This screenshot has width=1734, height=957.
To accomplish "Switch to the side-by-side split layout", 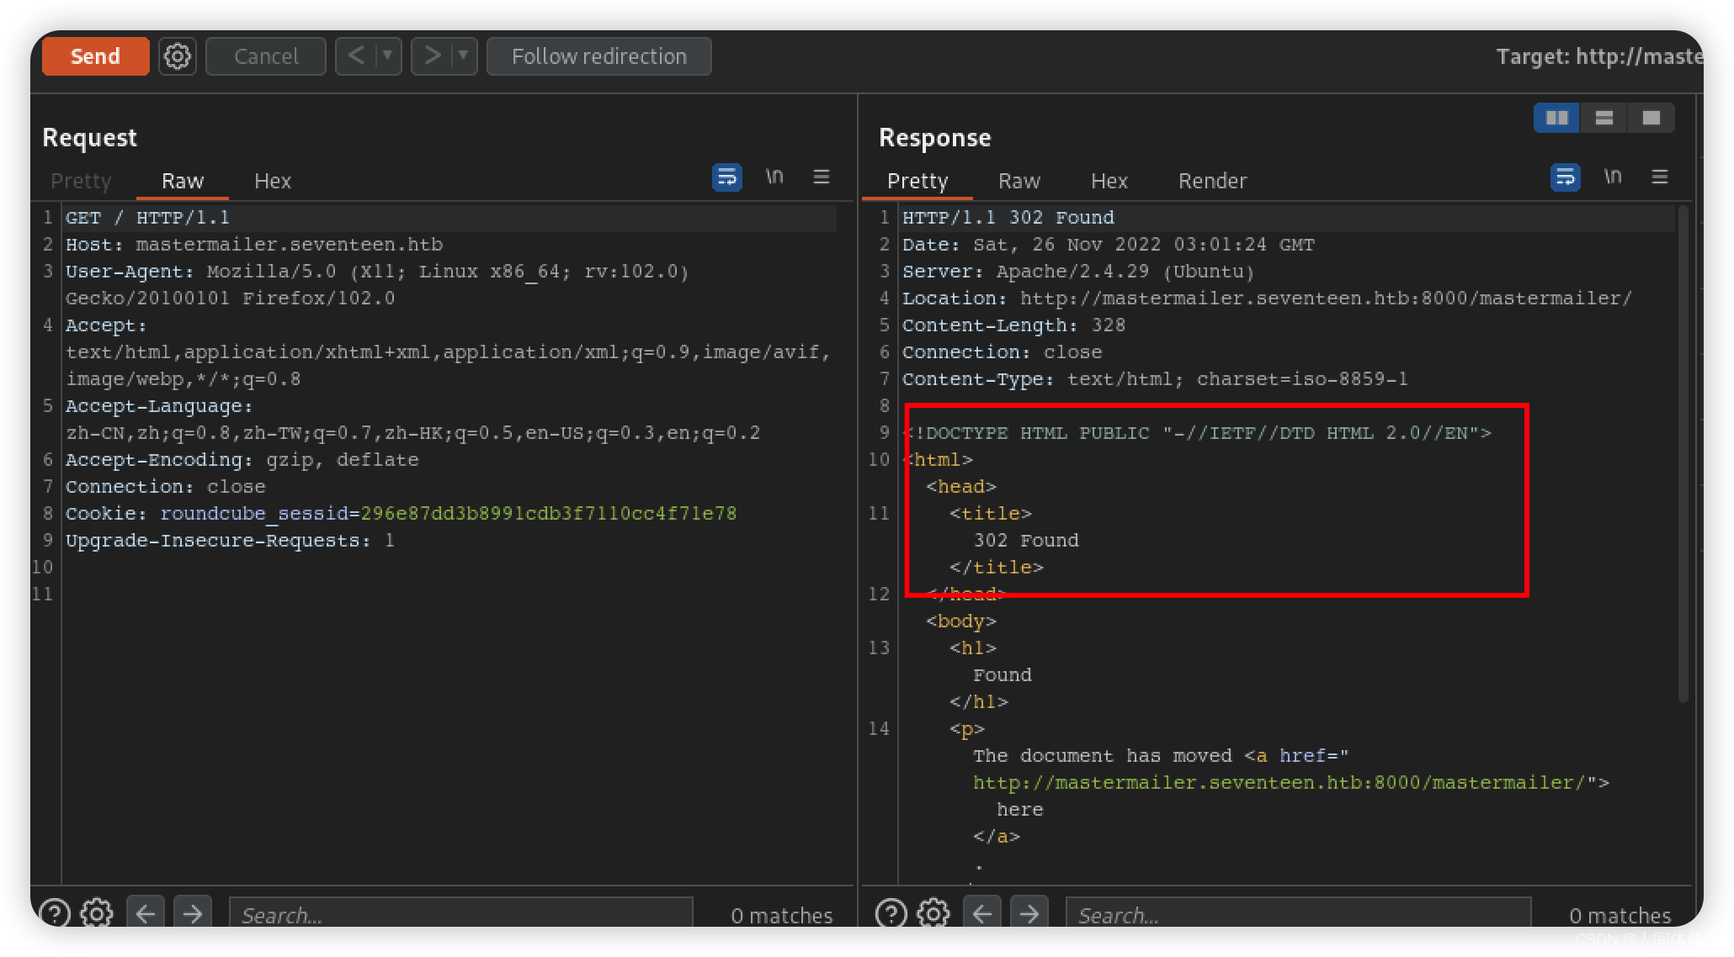I will [x=1556, y=118].
